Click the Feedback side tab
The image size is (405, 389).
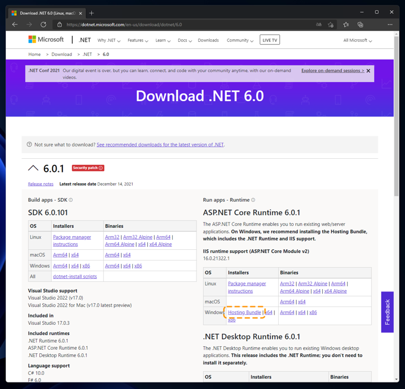point(387,312)
